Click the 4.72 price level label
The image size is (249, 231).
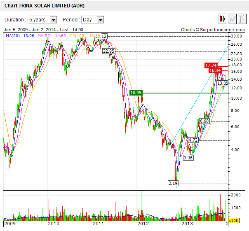pos(193,140)
